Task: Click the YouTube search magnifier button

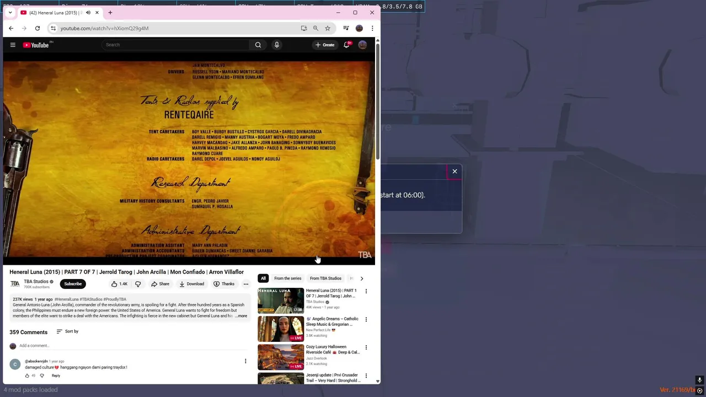Action: pyautogui.click(x=258, y=45)
